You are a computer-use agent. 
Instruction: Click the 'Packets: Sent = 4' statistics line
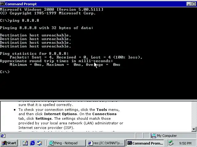(x=76, y=57)
